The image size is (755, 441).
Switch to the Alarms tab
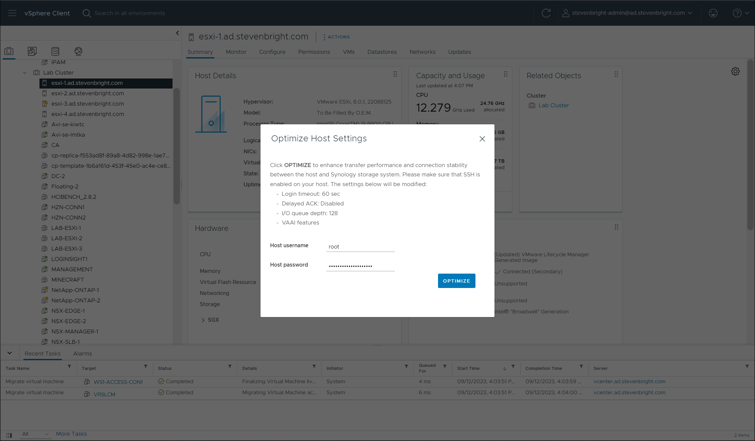point(83,353)
